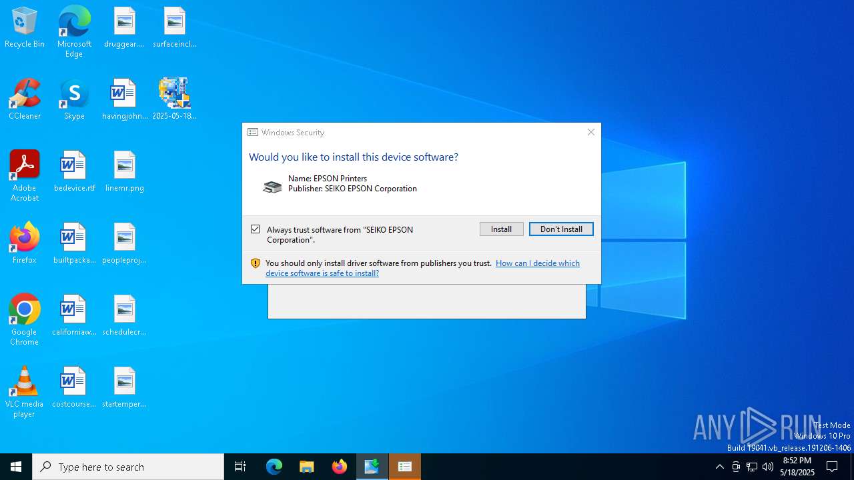This screenshot has width=854, height=480.
Task: Open the Adobe Acrobat desktop shortcut
Action: (x=25, y=176)
